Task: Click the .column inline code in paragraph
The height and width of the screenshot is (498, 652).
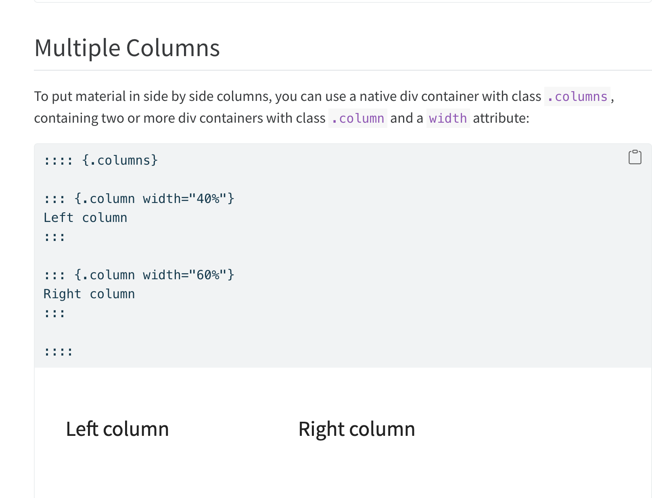Action: pyautogui.click(x=358, y=119)
